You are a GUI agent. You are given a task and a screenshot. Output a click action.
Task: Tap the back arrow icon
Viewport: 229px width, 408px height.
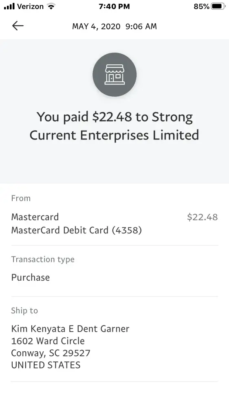(x=18, y=26)
